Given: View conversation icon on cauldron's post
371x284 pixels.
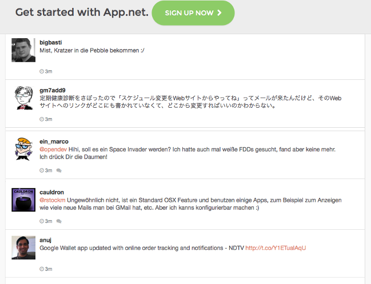Looking at the screenshot, I should (59, 221).
